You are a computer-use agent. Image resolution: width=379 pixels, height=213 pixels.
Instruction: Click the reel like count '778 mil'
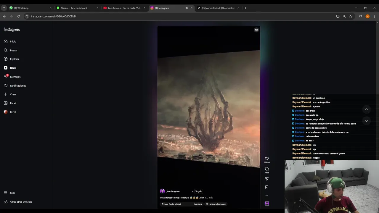coord(267,163)
